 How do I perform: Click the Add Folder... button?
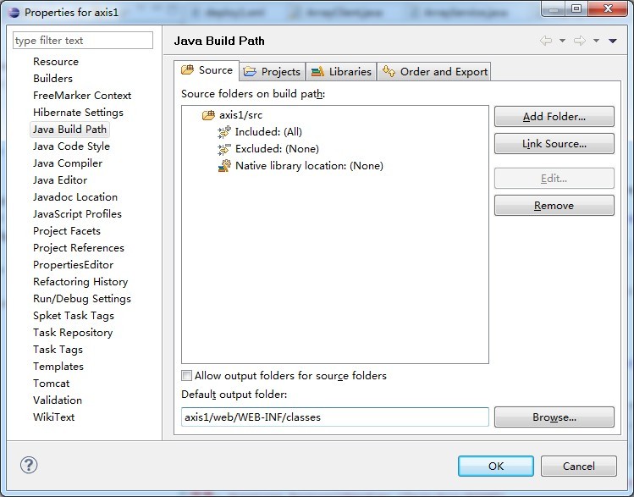tap(554, 117)
